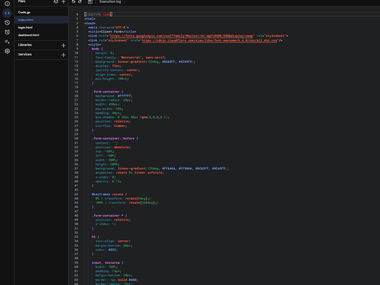The width and height of the screenshot is (380, 285).
Task: Click line number 9 in the gutter
Action: point(77,49)
